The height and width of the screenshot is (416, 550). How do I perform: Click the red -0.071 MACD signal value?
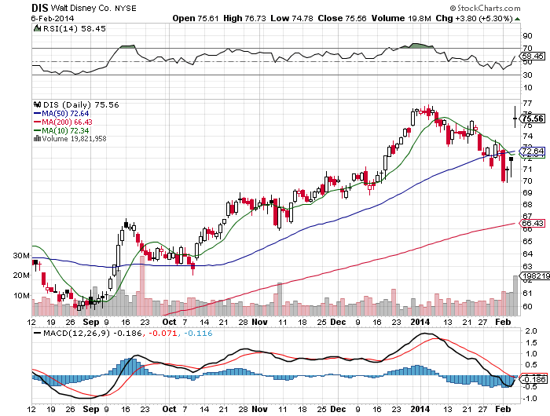163,333
